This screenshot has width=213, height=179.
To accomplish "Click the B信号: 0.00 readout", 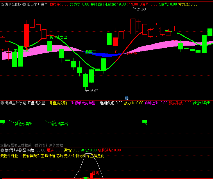I will [148, 4].
